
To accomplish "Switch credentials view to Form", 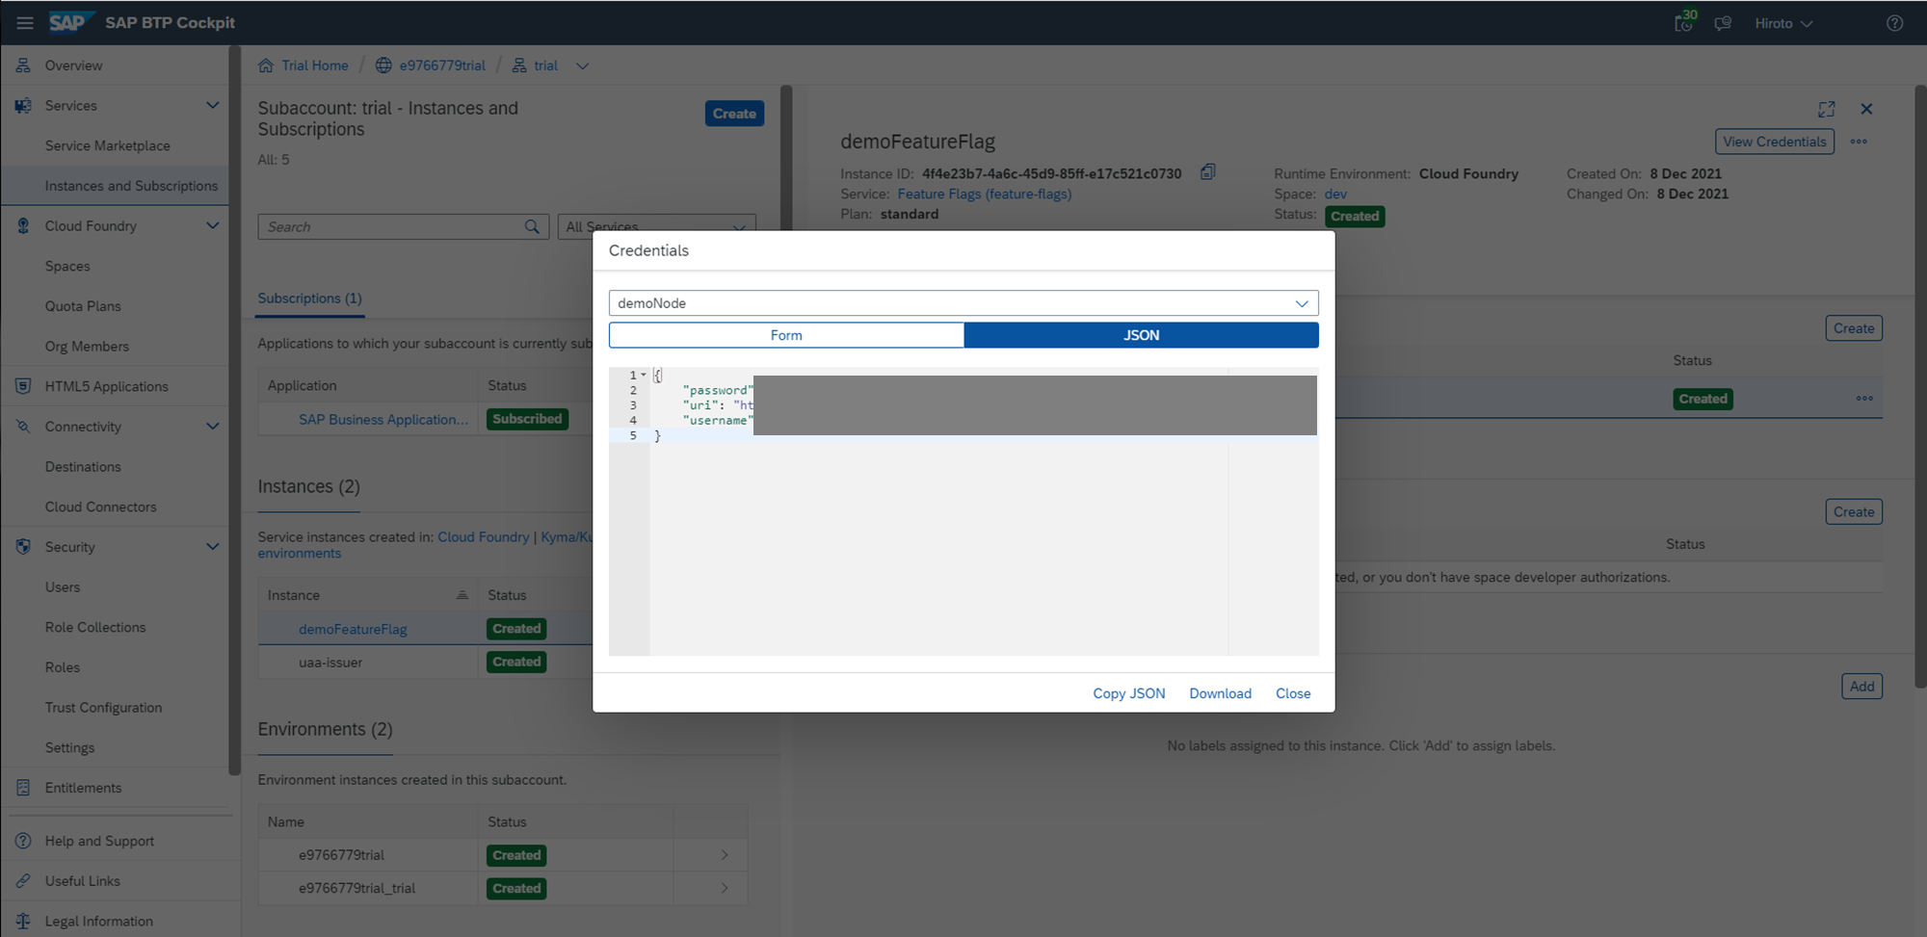I will point(786,335).
